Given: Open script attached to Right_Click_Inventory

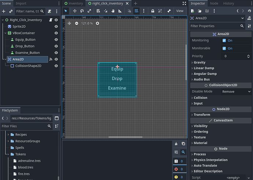Looking at the screenshot, I should tap(51, 20).
